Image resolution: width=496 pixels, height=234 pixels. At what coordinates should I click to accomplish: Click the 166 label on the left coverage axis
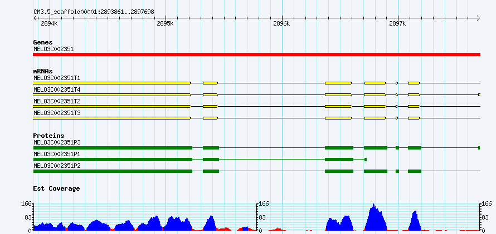point(26,203)
